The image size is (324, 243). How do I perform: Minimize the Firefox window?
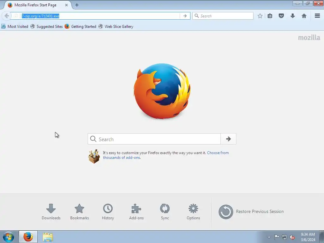click(297, 3)
